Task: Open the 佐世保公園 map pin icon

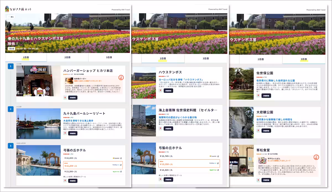Action: pyautogui.click(x=258, y=96)
